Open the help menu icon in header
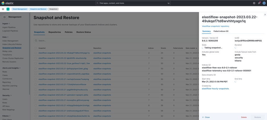Image resolution: width=267 pixels, height=120 pixels. coord(254,3)
